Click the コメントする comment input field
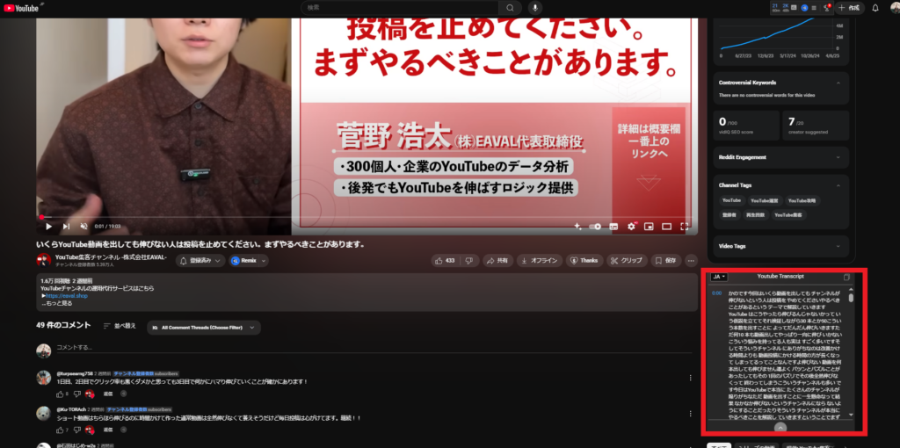The height and width of the screenshot is (448, 900). point(373,348)
